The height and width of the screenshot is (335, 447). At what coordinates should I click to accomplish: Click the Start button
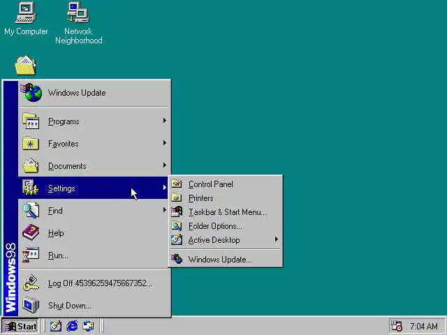click(x=20, y=326)
